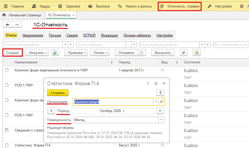Screen dimensions: 249x148
Task: Close the 1С-Отчетность tab
Action: pos(74,15)
